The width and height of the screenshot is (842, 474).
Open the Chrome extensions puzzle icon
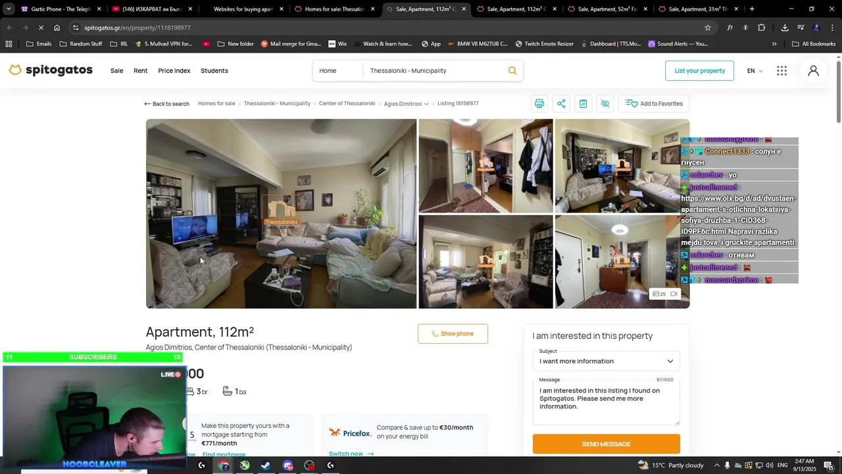point(762,28)
